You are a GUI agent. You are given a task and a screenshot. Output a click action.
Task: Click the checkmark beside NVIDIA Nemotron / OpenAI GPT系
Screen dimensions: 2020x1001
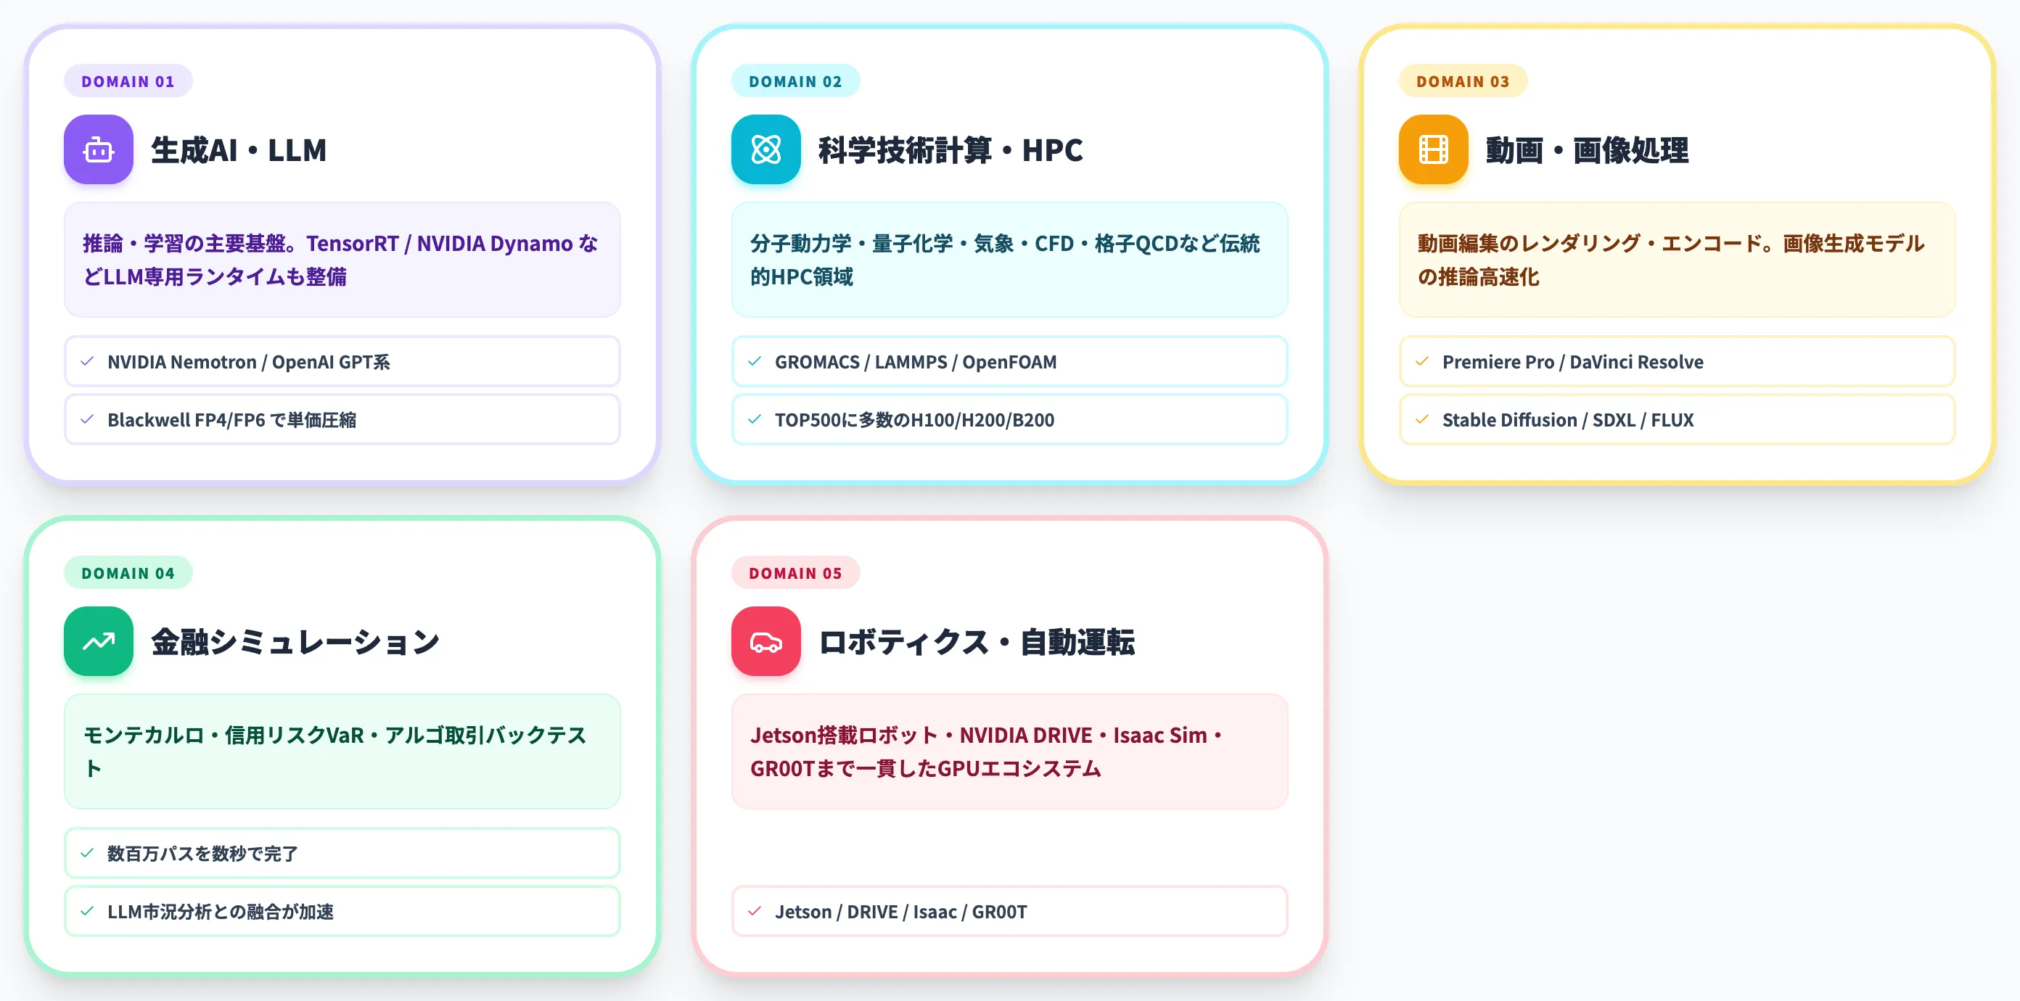(87, 361)
